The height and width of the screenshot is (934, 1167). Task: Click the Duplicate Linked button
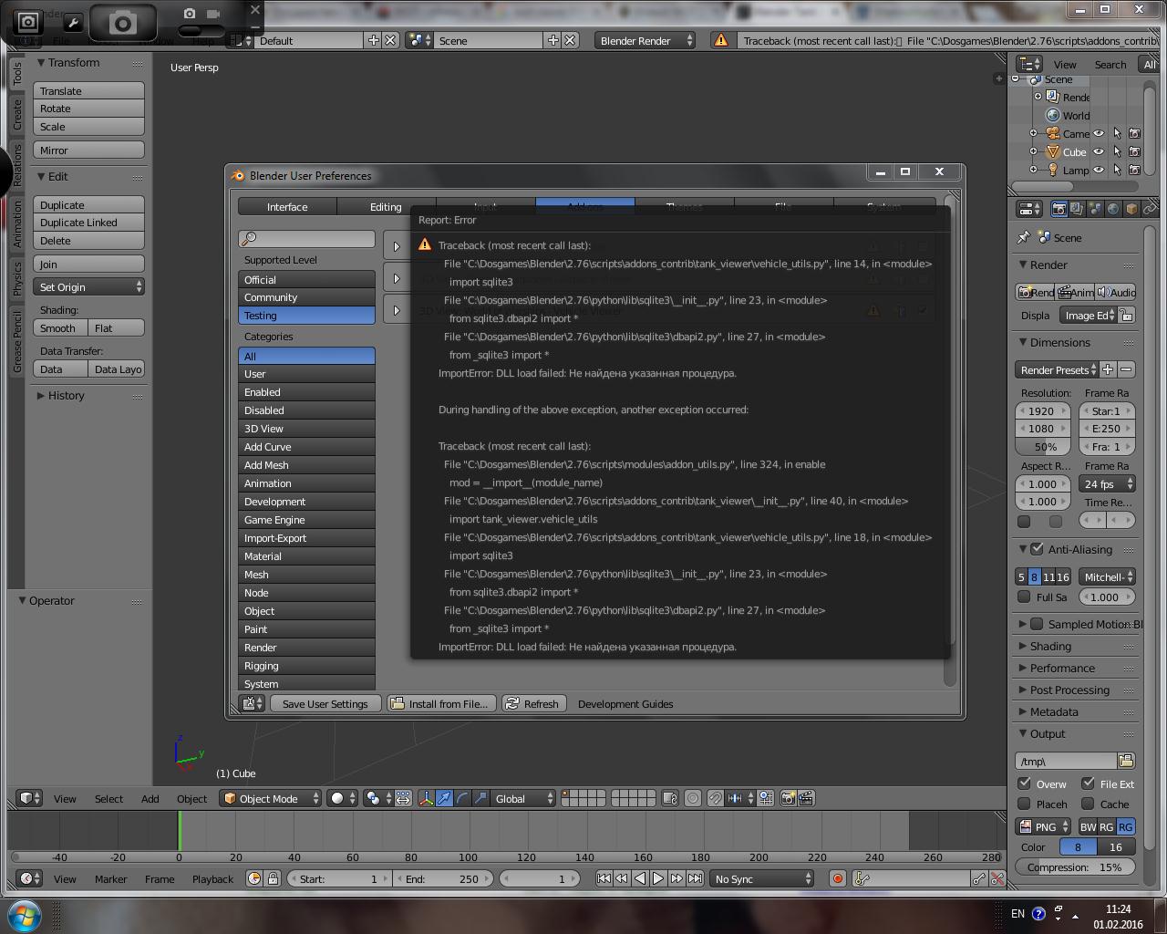pos(89,223)
